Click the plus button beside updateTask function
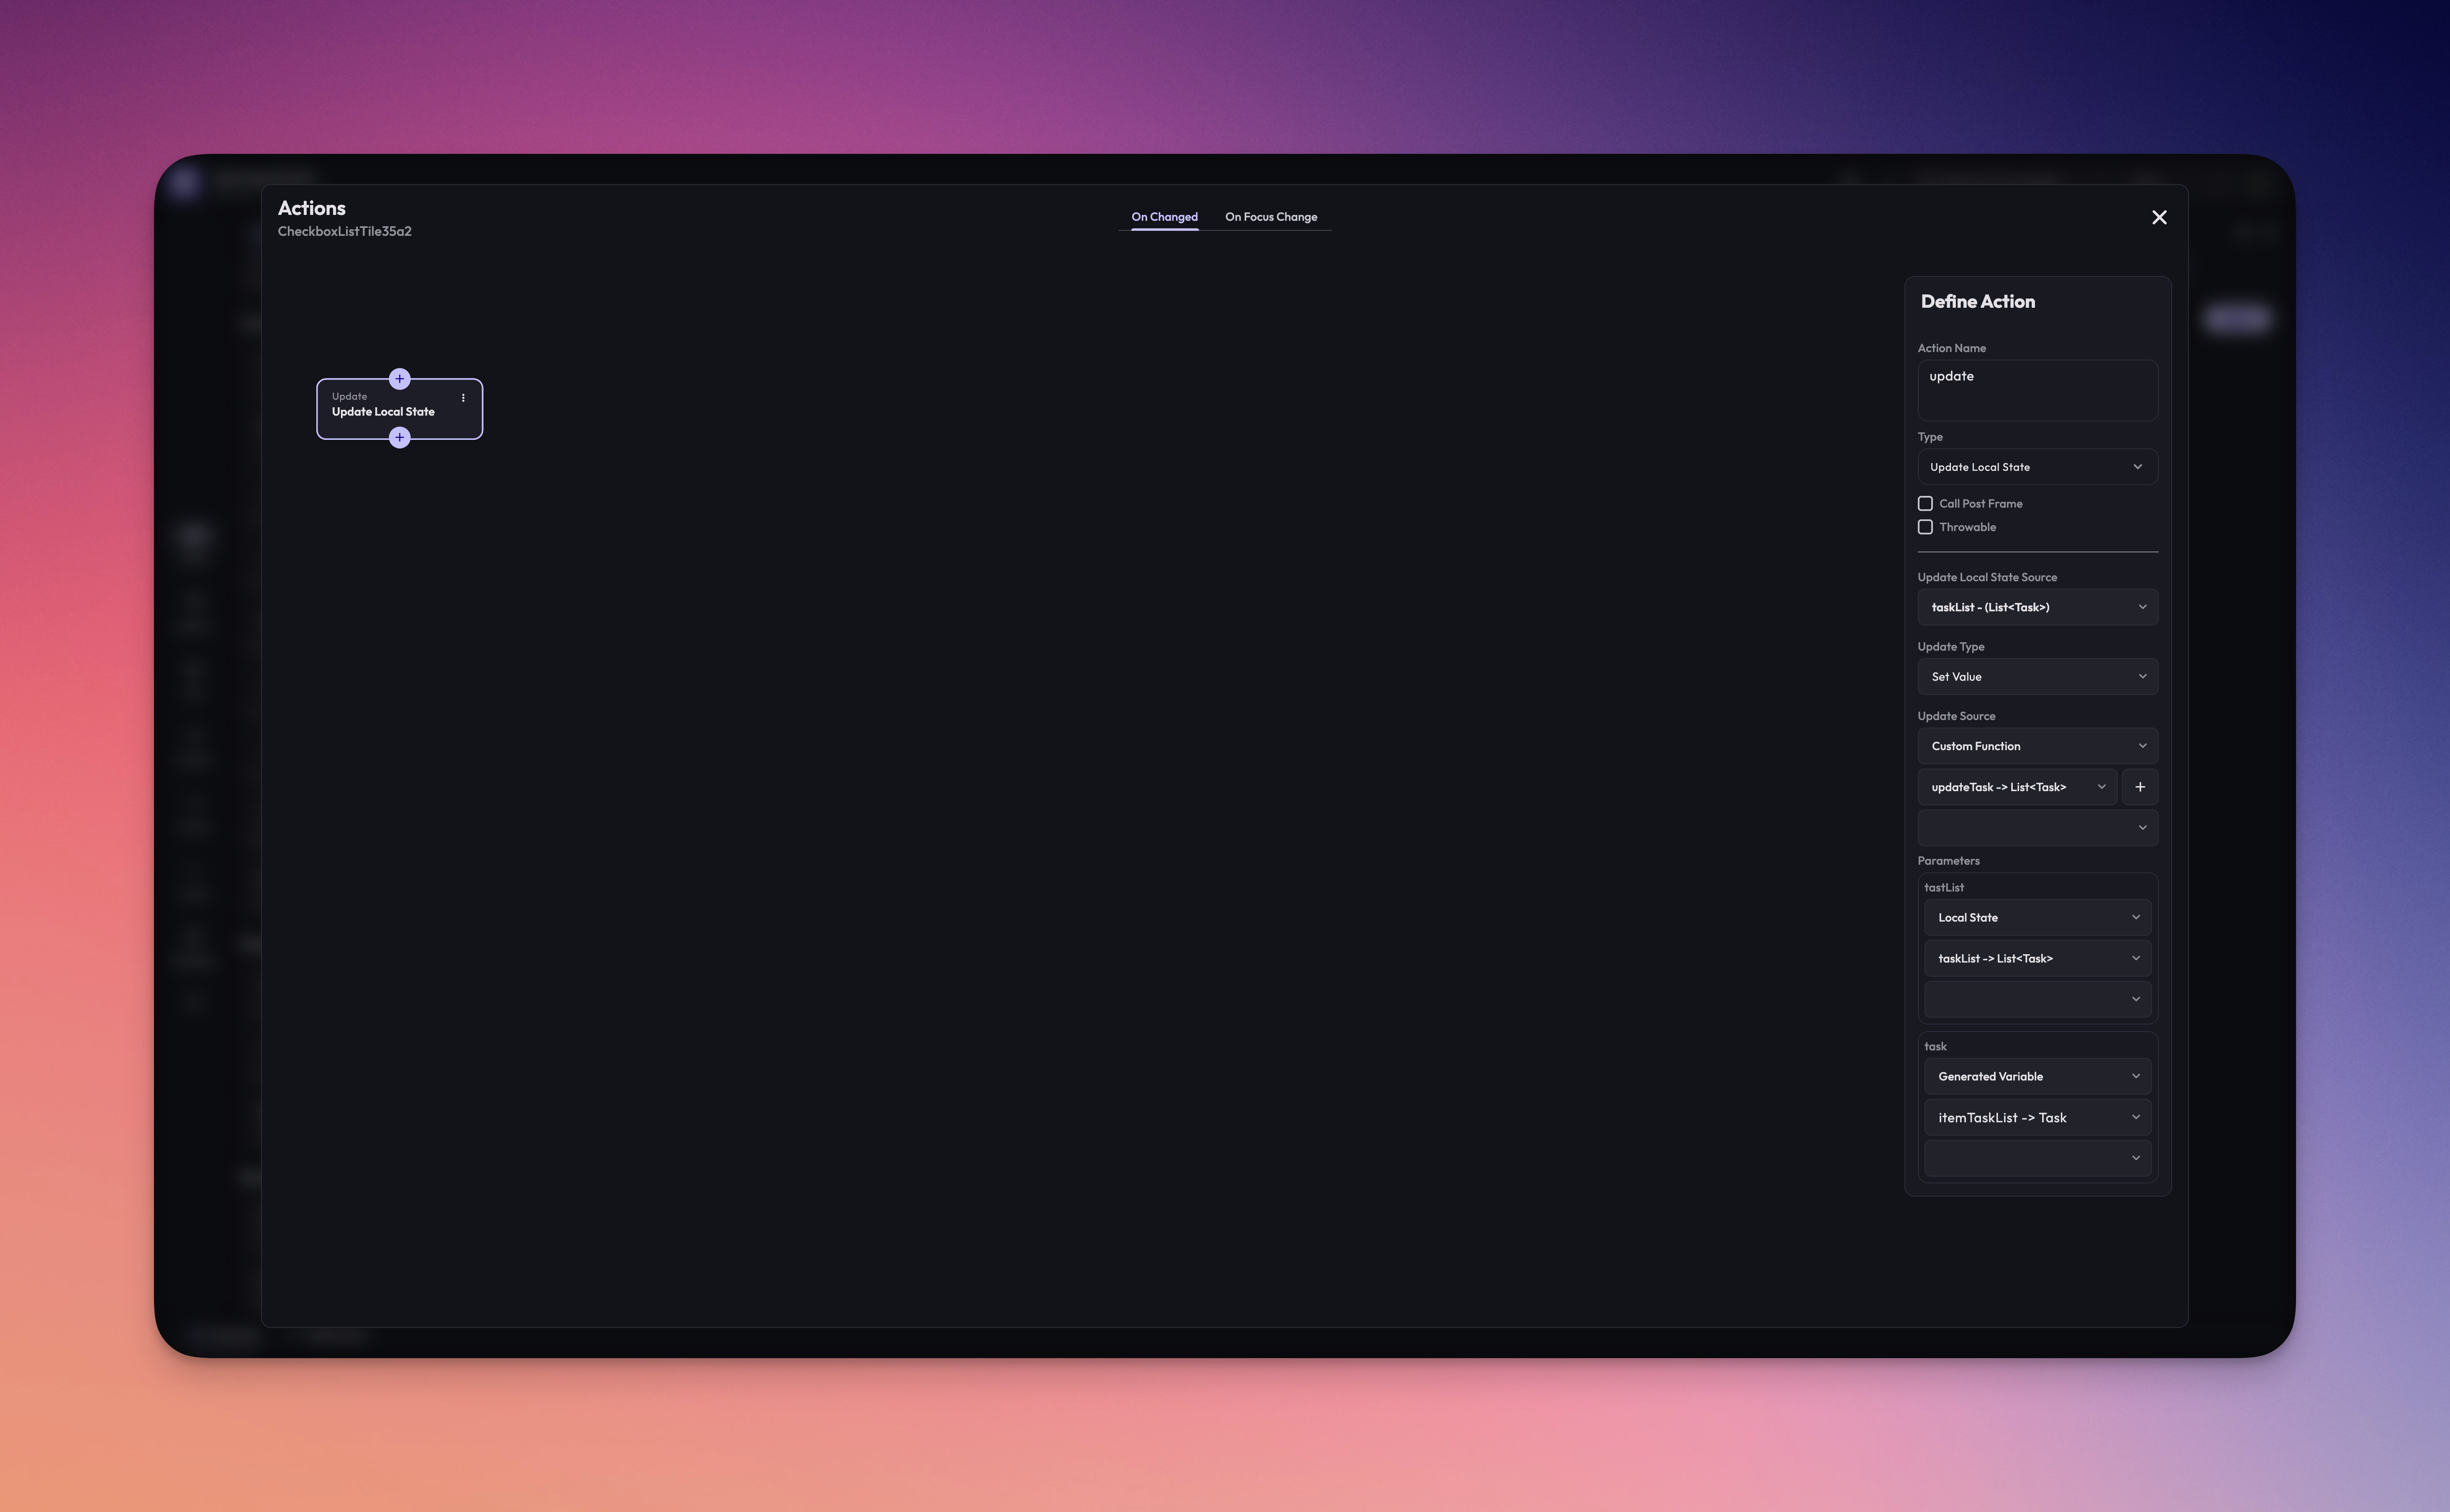The height and width of the screenshot is (1512, 2450). [x=2140, y=787]
